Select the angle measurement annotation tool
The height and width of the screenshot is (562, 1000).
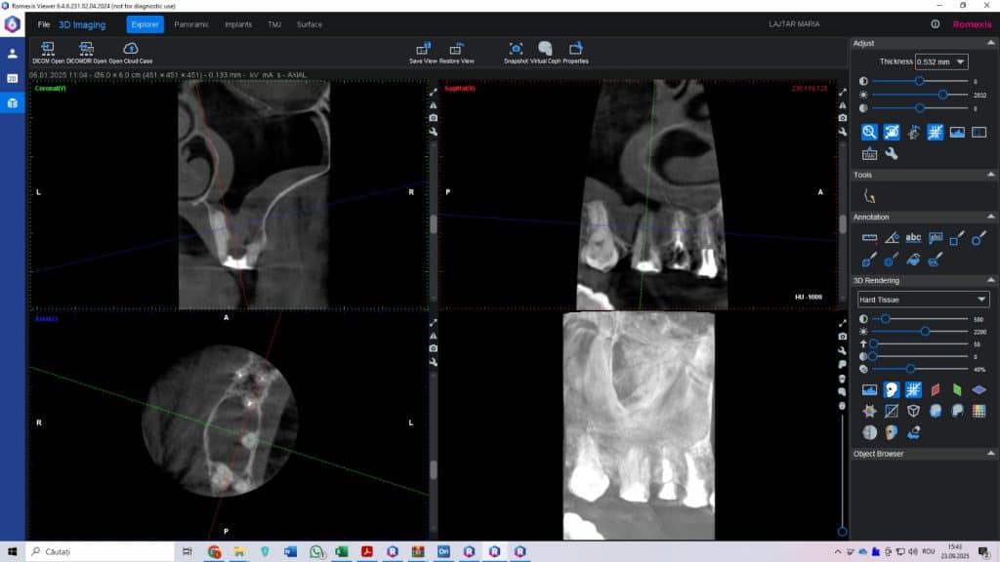[891, 237]
